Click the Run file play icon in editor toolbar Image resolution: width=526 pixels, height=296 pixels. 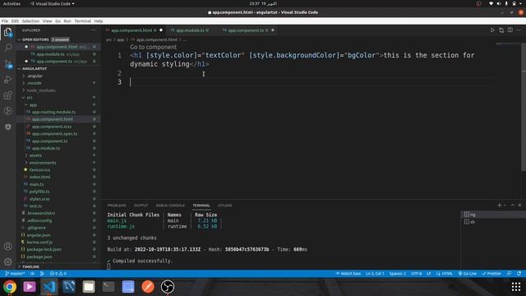tap(492, 30)
